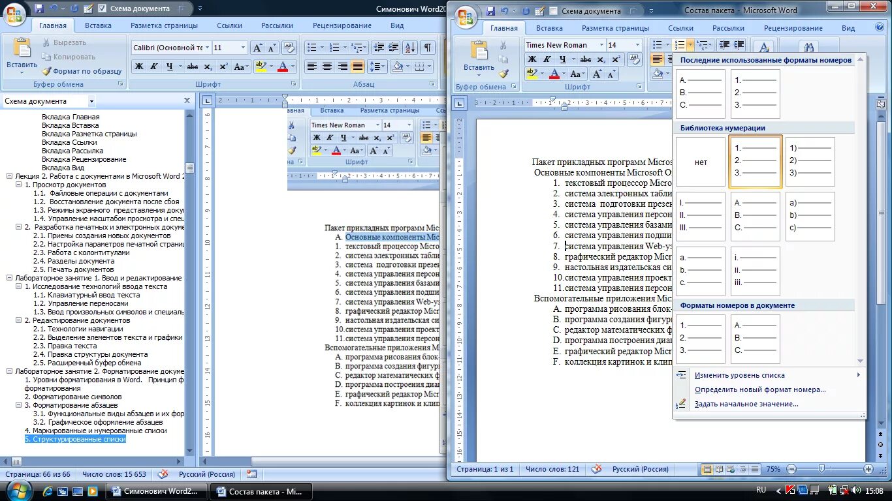Click Increase Indent icon in Состав пакета window

739,45
